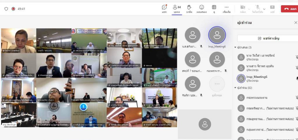Collapse the ผู้เข้าร่วม (82) section
This screenshot has height=140, width=298.
tap(235, 88)
